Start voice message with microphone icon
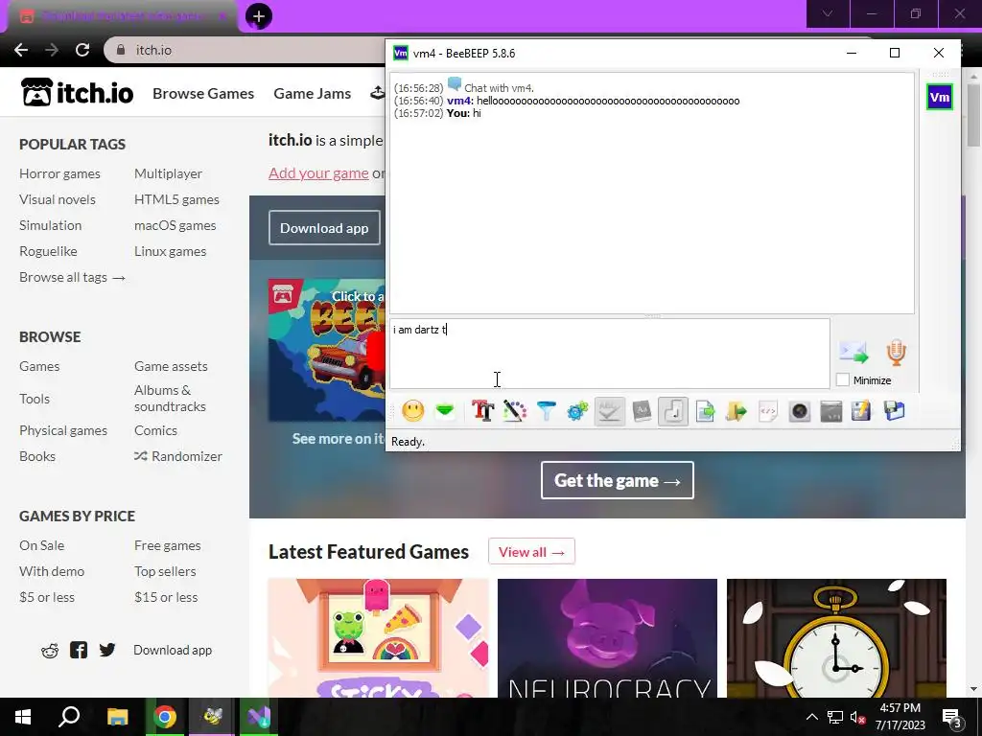The height and width of the screenshot is (736, 982). click(897, 353)
